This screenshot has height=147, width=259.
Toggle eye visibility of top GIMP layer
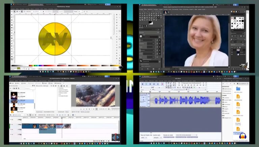coord(232,50)
